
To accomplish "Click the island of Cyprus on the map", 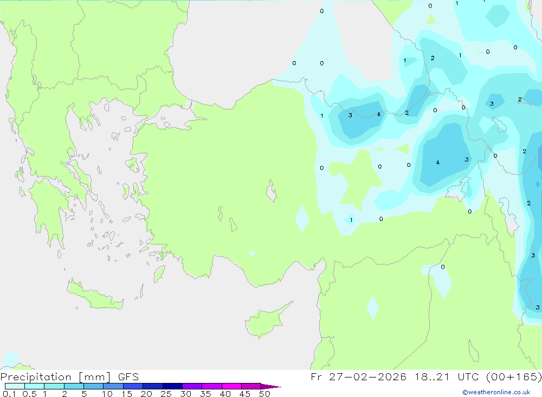I will coord(266,321).
